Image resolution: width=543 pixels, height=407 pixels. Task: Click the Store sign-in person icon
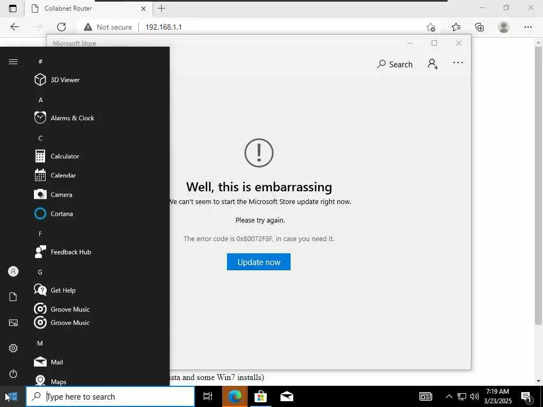pyautogui.click(x=433, y=64)
